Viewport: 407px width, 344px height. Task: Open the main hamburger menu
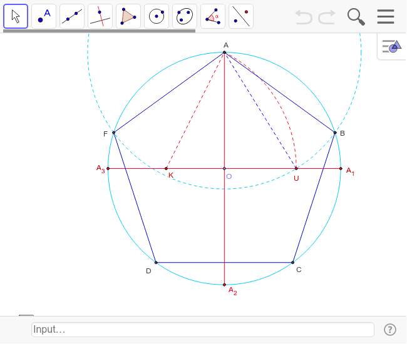pos(386,16)
